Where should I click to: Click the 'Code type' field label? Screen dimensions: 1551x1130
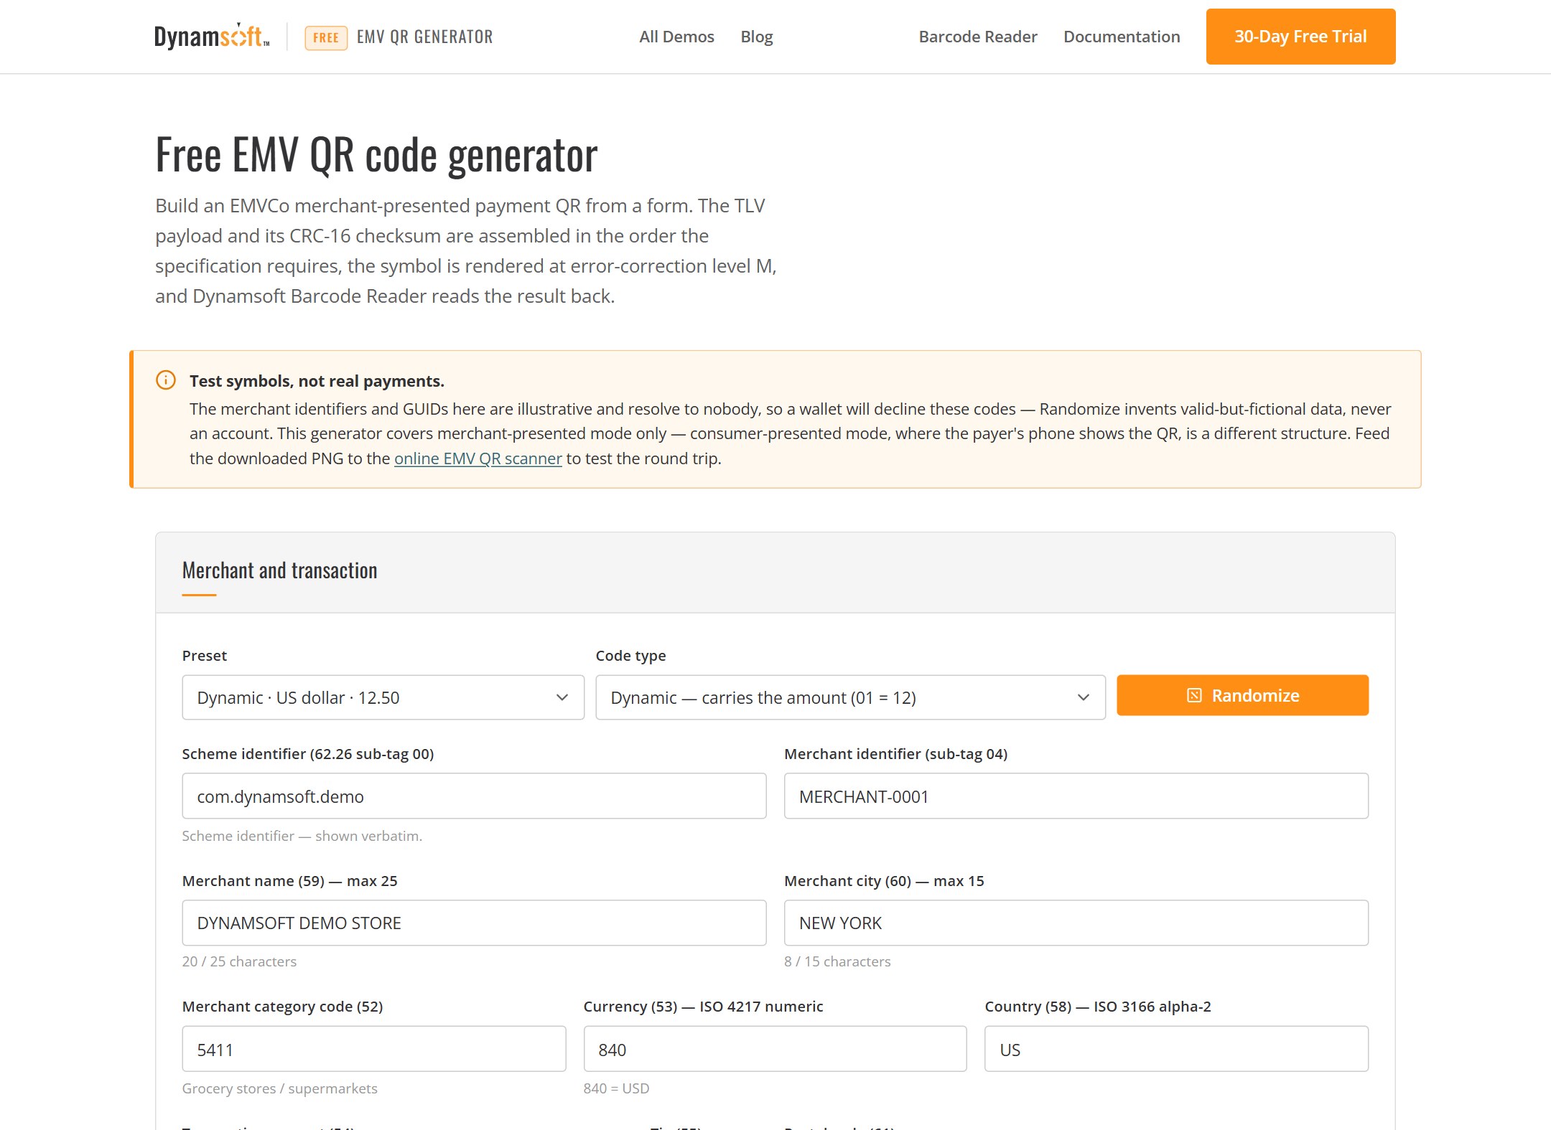pyautogui.click(x=630, y=656)
